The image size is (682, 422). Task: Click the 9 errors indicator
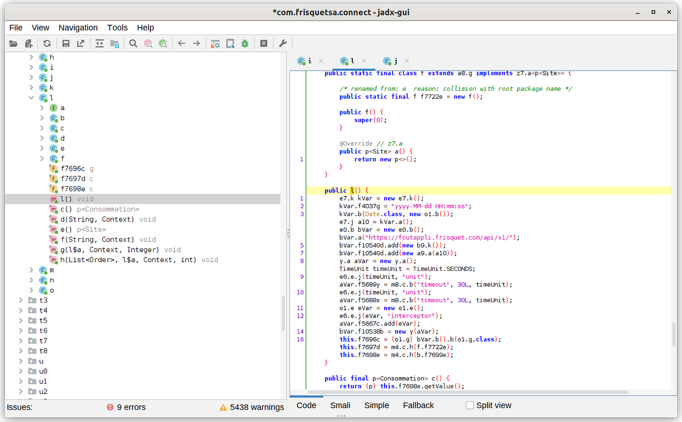pos(132,407)
